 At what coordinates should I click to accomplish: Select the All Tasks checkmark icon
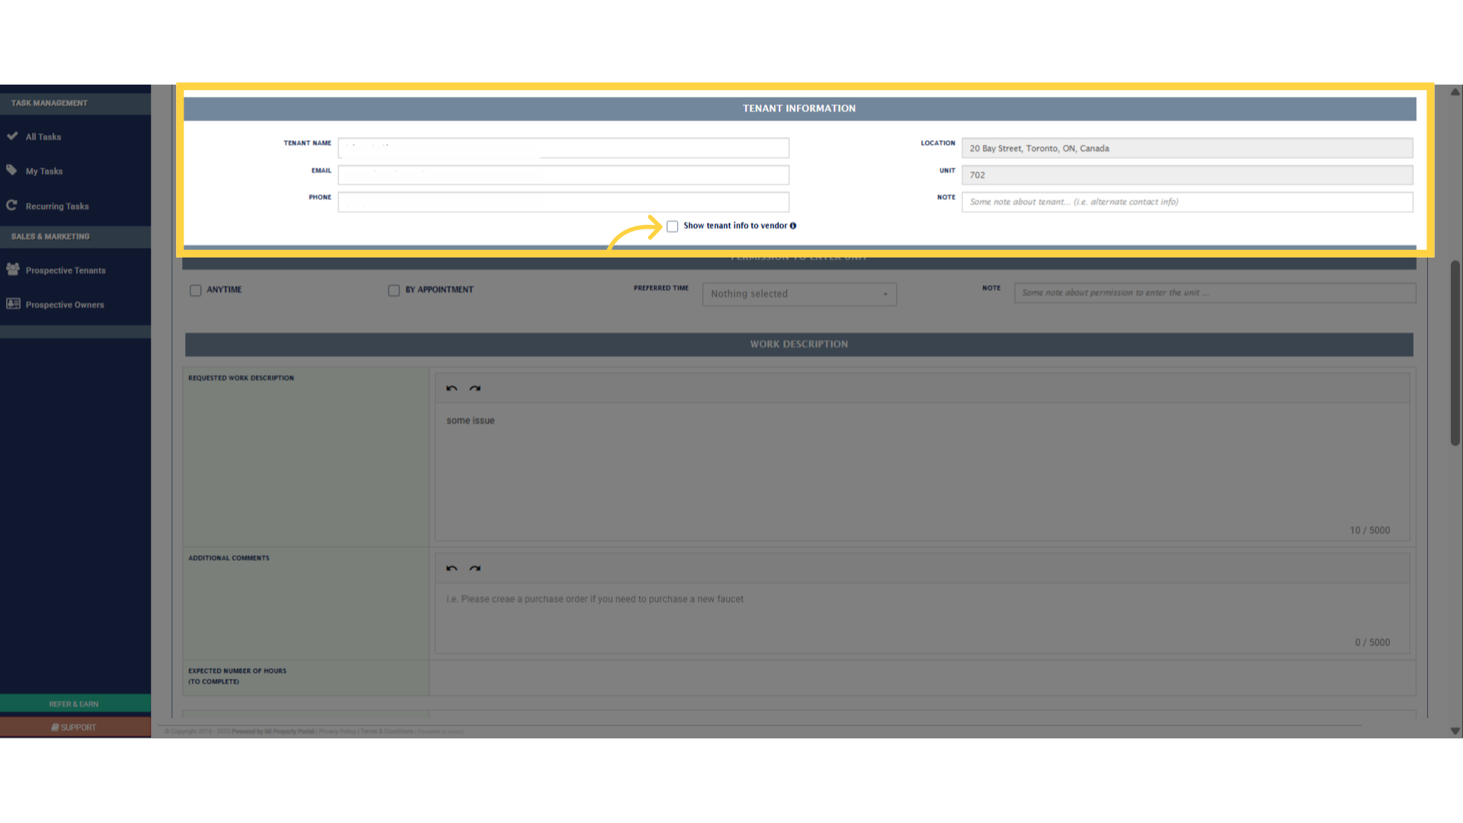pyautogui.click(x=14, y=136)
